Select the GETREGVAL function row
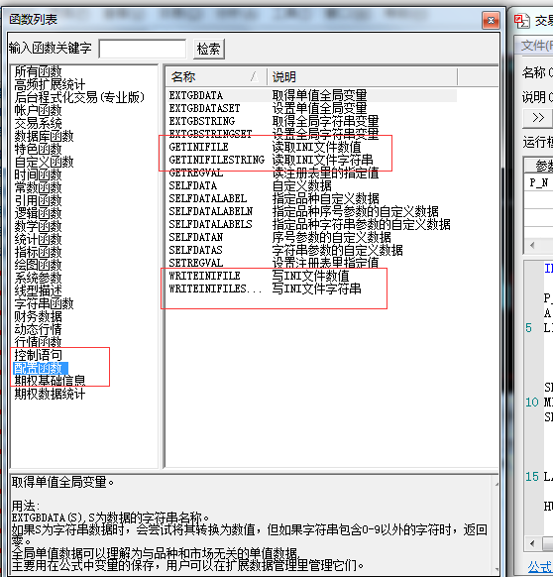 pos(312,173)
